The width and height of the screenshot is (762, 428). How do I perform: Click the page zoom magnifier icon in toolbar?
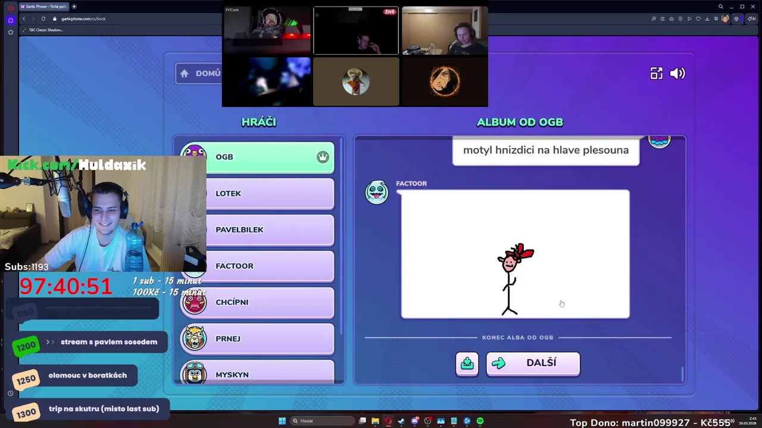(654, 18)
